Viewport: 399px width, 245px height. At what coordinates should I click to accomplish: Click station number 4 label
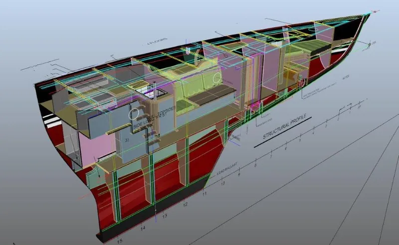coord(313,132)
